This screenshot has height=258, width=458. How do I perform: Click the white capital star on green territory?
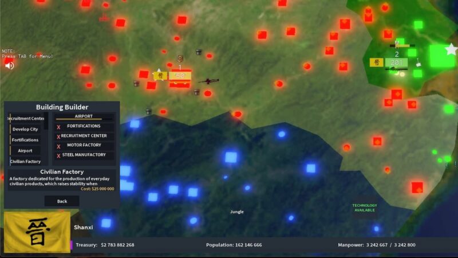[451, 49]
